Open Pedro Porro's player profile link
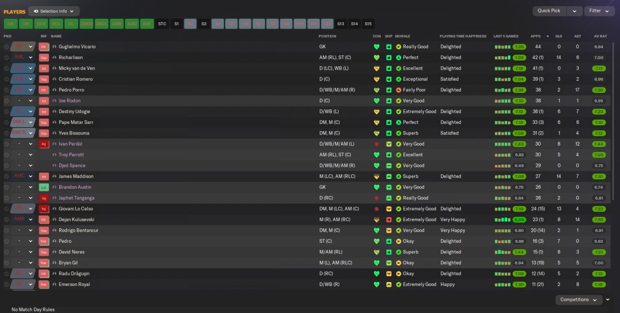The image size is (620, 313). (71, 90)
